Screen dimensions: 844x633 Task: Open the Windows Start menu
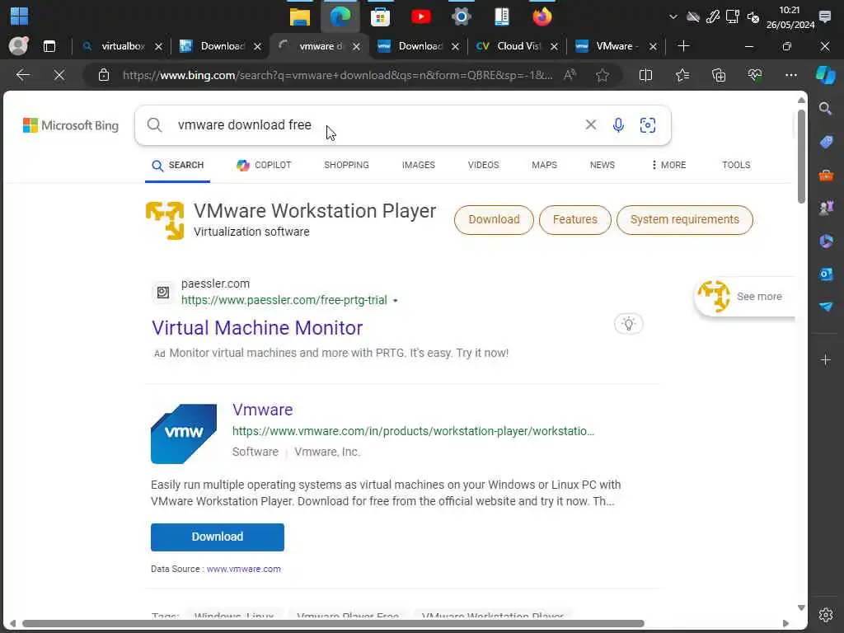20,16
